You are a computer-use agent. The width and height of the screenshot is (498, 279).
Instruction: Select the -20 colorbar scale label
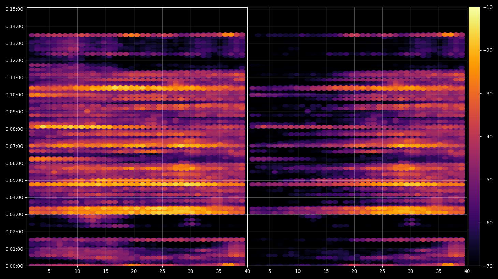point(488,50)
